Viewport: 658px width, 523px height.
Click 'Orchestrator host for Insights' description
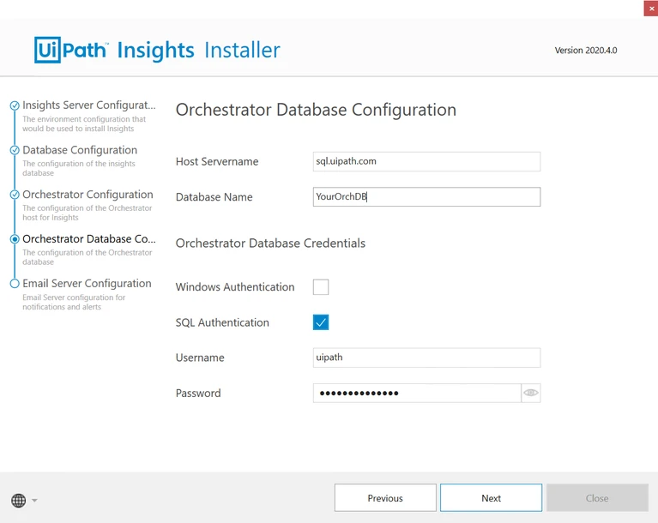pos(88,213)
